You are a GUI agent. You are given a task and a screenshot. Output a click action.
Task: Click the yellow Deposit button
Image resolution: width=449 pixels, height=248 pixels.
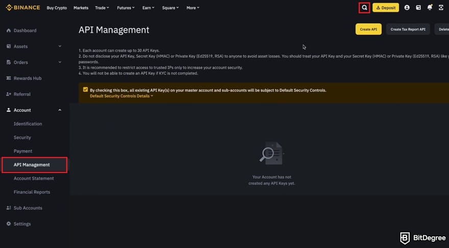[x=386, y=8]
